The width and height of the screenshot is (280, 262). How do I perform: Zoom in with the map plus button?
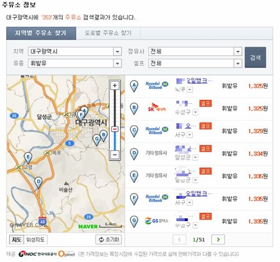pos(115,86)
